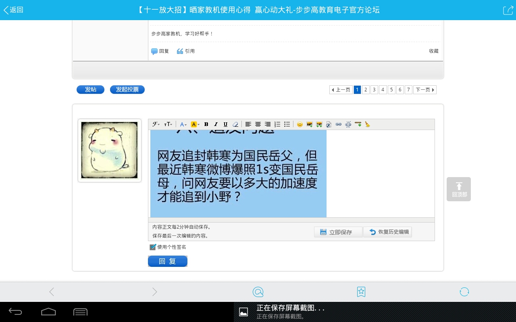The width and height of the screenshot is (516, 322).
Task: Click the underline formatting icon
Action: pos(225,124)
